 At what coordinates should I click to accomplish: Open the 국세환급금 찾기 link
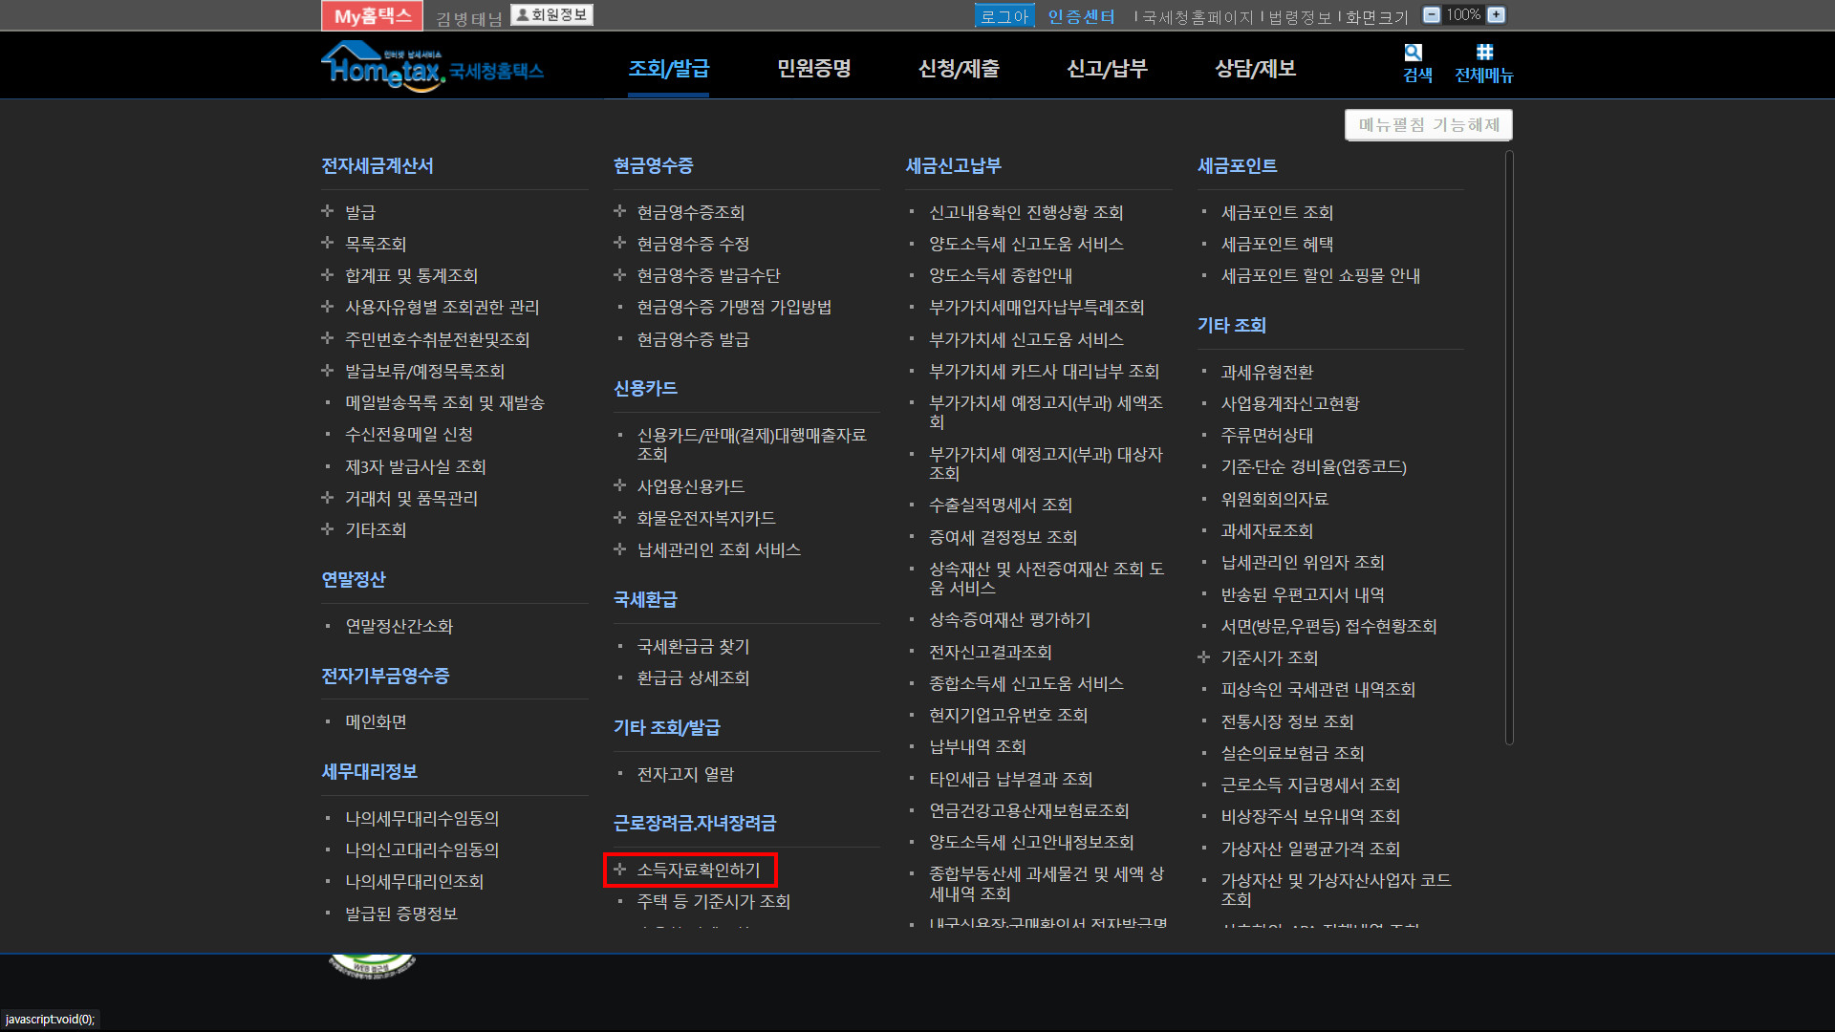[x=693, y=647]
